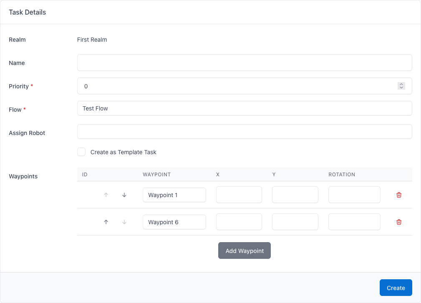Delete Waypoint 1 using the trash icon
Screen dimensions: 421x303
(x=399, y=195)
